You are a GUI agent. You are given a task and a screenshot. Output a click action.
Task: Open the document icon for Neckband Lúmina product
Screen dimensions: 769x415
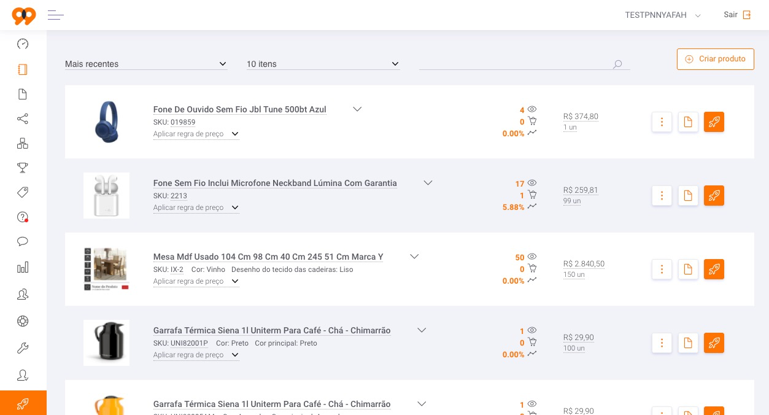[x=688, y=195]
